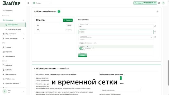Click help icon next to Включен toggle
Screen dimensions: 169x95
click(x=93, y=48)
